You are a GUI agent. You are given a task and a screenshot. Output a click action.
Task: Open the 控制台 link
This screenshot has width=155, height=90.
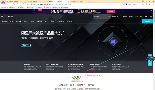pyautogui.click(x=131, y=16)
